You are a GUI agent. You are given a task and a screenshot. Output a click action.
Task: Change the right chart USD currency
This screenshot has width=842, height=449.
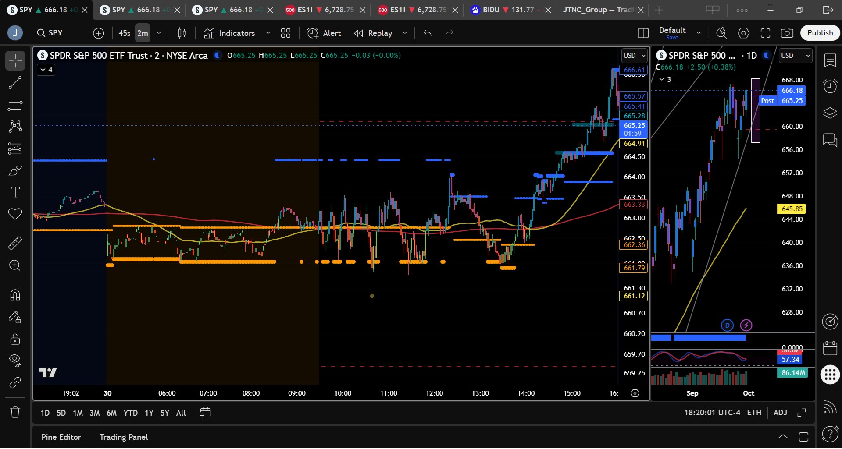pos(796,56)
